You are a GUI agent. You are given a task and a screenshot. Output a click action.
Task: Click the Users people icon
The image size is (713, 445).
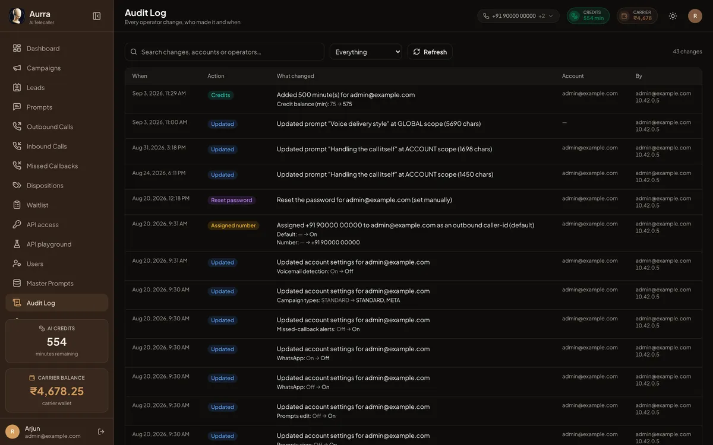pyautogui.click(x=17, y=263)
